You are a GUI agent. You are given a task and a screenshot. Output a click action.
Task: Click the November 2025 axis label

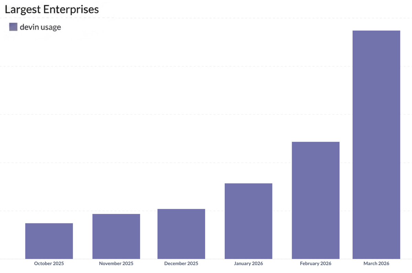(116, 263)
